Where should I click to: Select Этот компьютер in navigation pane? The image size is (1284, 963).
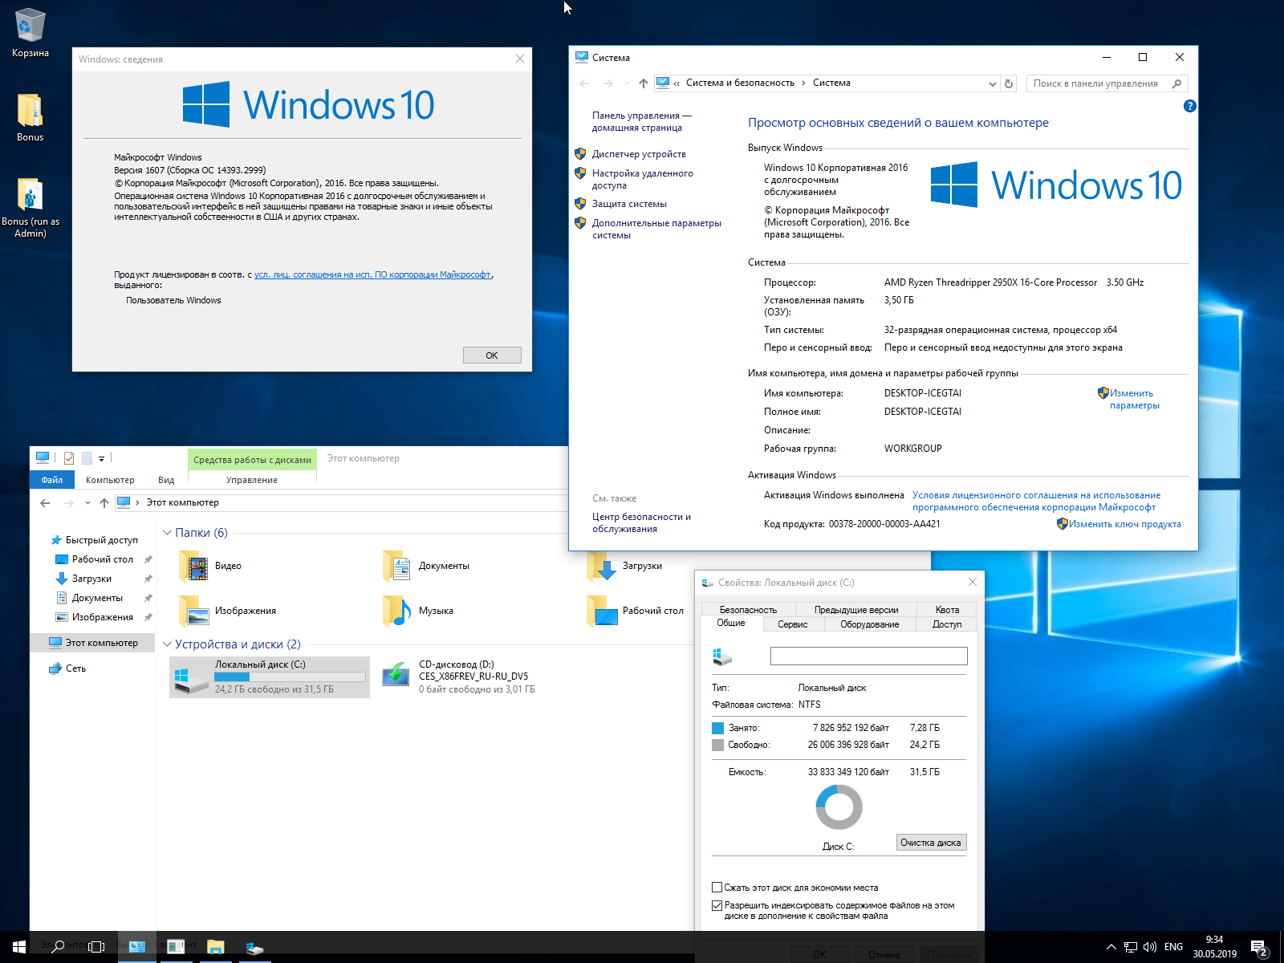[93, 643]
